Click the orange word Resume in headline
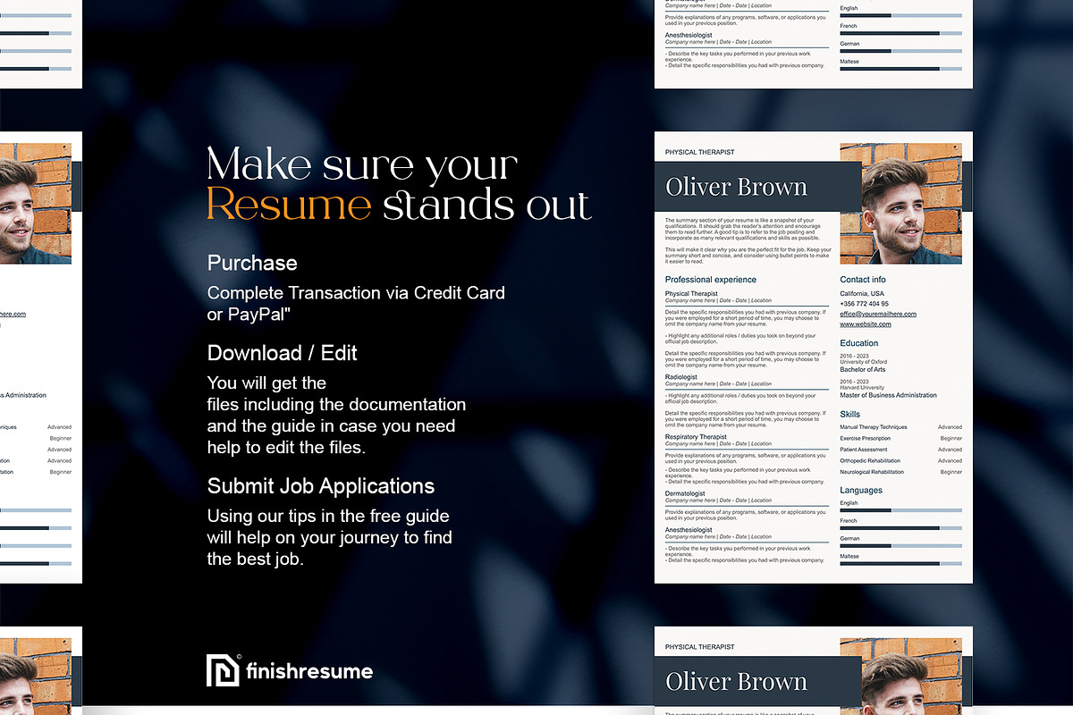Screen dimensions: 1073x715 289,205
